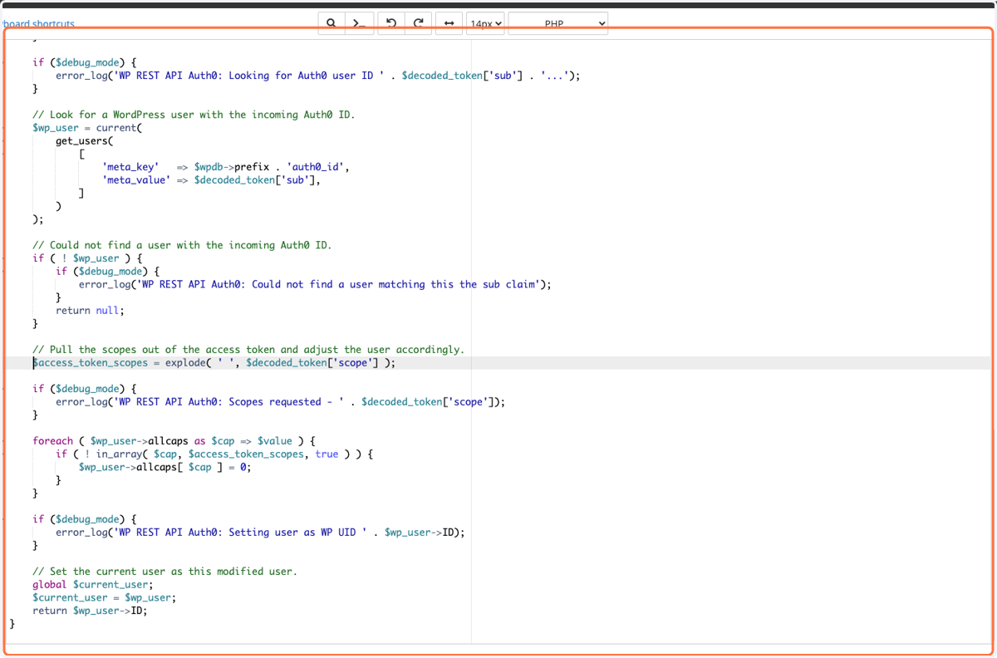997x658 pixels.
Task: Click comment 'Could not find a user'
Action: 182,245
